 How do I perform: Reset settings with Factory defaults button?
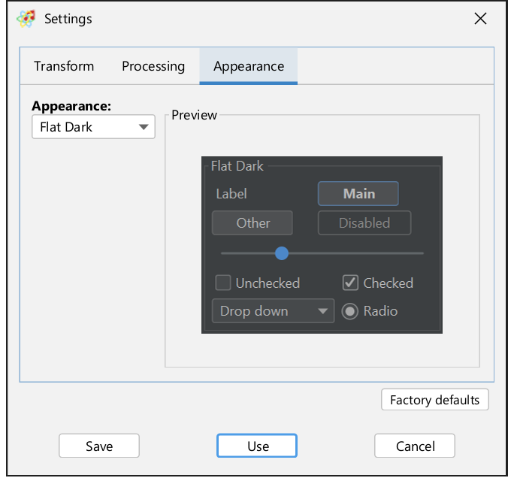pos(434,400)
